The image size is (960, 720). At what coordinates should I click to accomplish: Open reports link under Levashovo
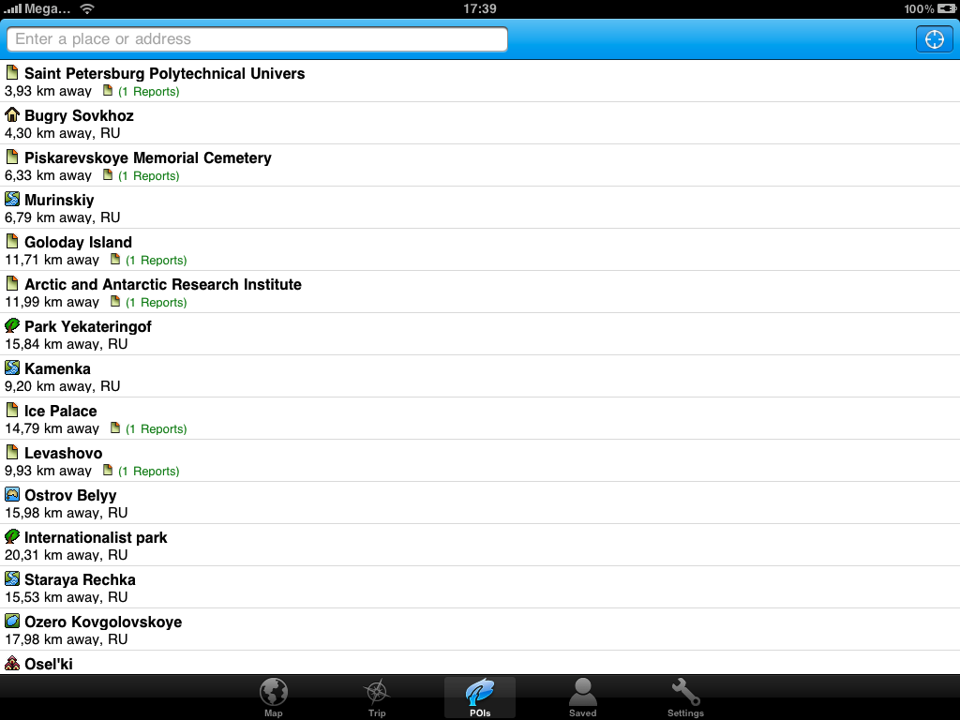point(148,472)
